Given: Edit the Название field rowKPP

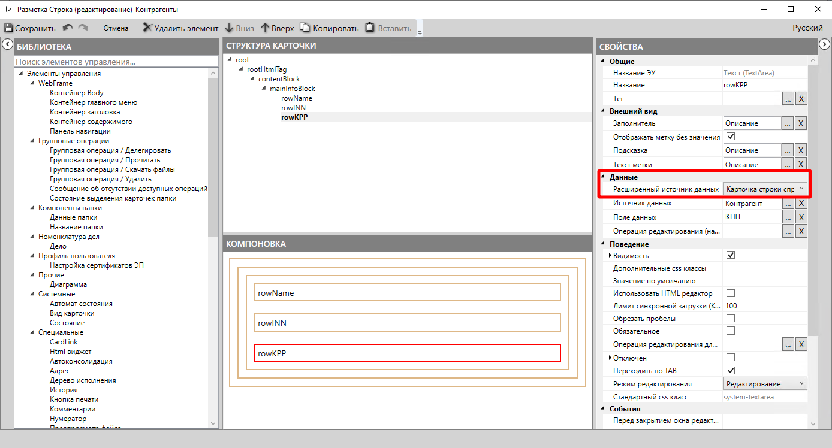Looking at the screenshot, I should pyautogui.click(x=765, y=85).
